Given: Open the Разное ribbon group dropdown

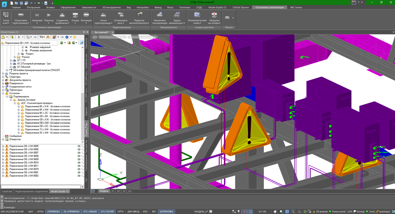Looking at the screenshot, I should pos(233,18).
